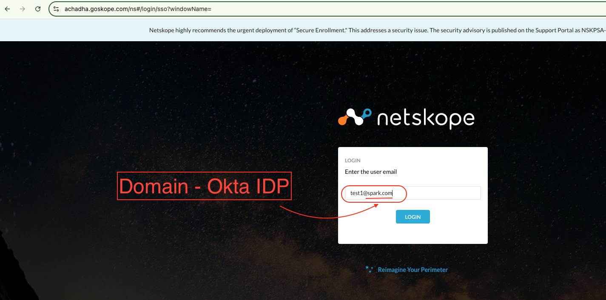The height and width of the screenshot is (300, 606).
Task: Click the browser forward arrow
Action: pyautogui.click(x=23, y=9)
